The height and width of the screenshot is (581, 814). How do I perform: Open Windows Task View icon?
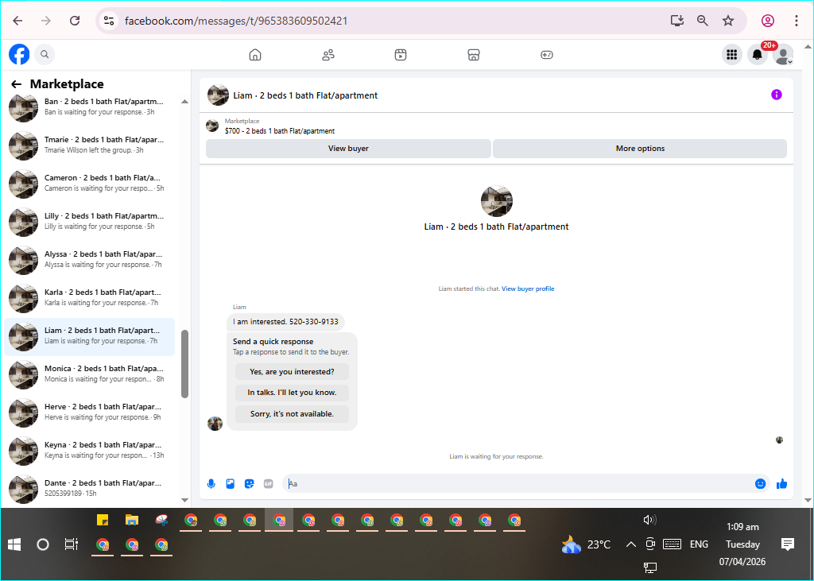pos(71,544)
